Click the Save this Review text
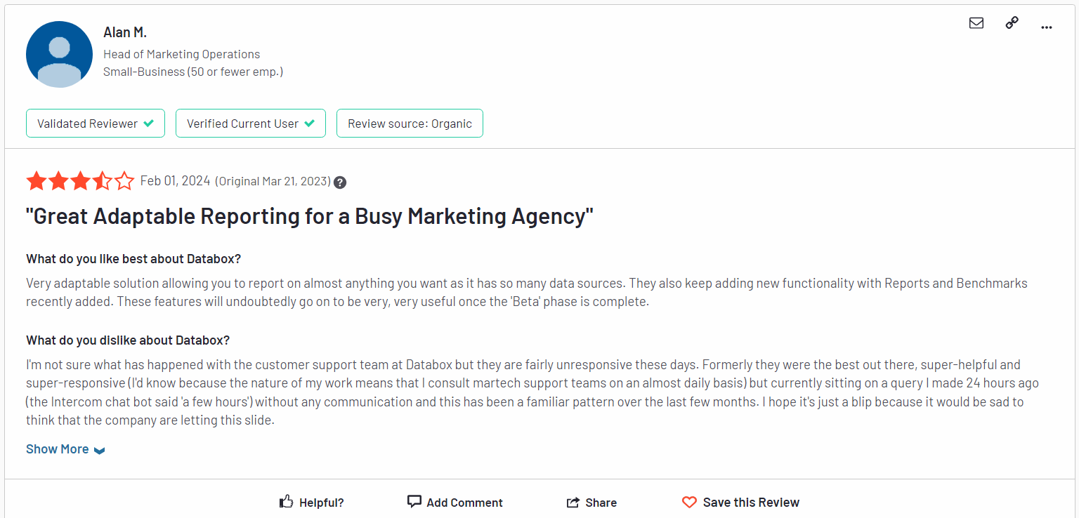The image size is (1079, 518). [x=751, y=503]
